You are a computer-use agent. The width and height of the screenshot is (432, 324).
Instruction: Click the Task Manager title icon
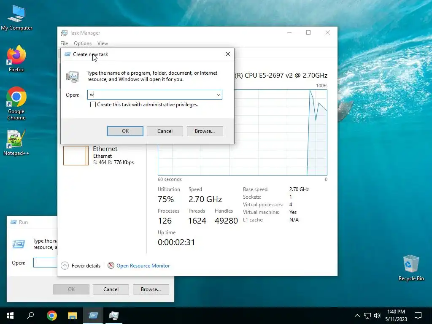pos(64,33)
